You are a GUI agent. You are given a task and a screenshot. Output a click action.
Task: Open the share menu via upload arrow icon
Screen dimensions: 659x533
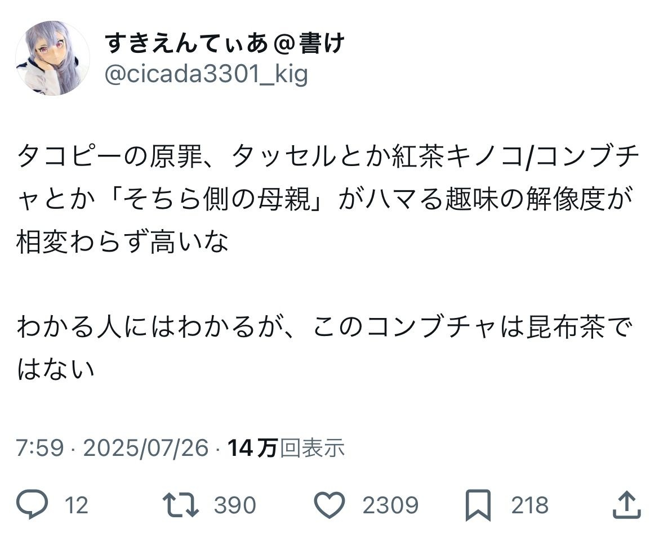625,504
